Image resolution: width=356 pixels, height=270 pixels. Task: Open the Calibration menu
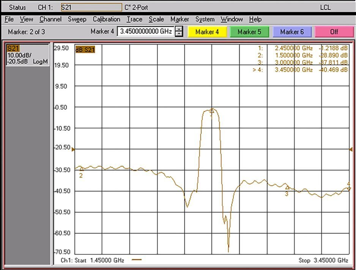(x=106, y=19)
